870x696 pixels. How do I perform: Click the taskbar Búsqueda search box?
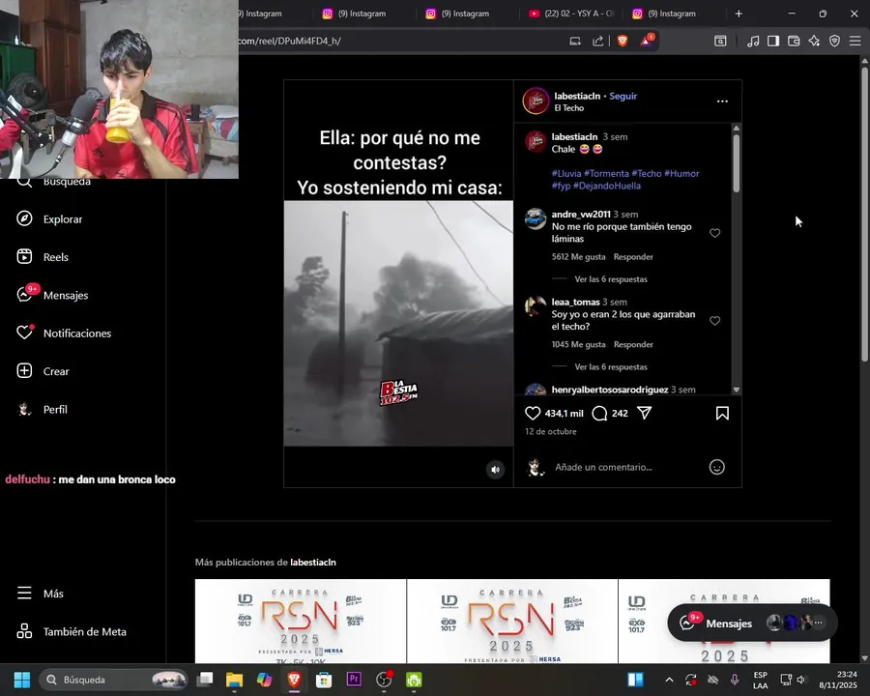pyautogui.click(x=113, y=680)
